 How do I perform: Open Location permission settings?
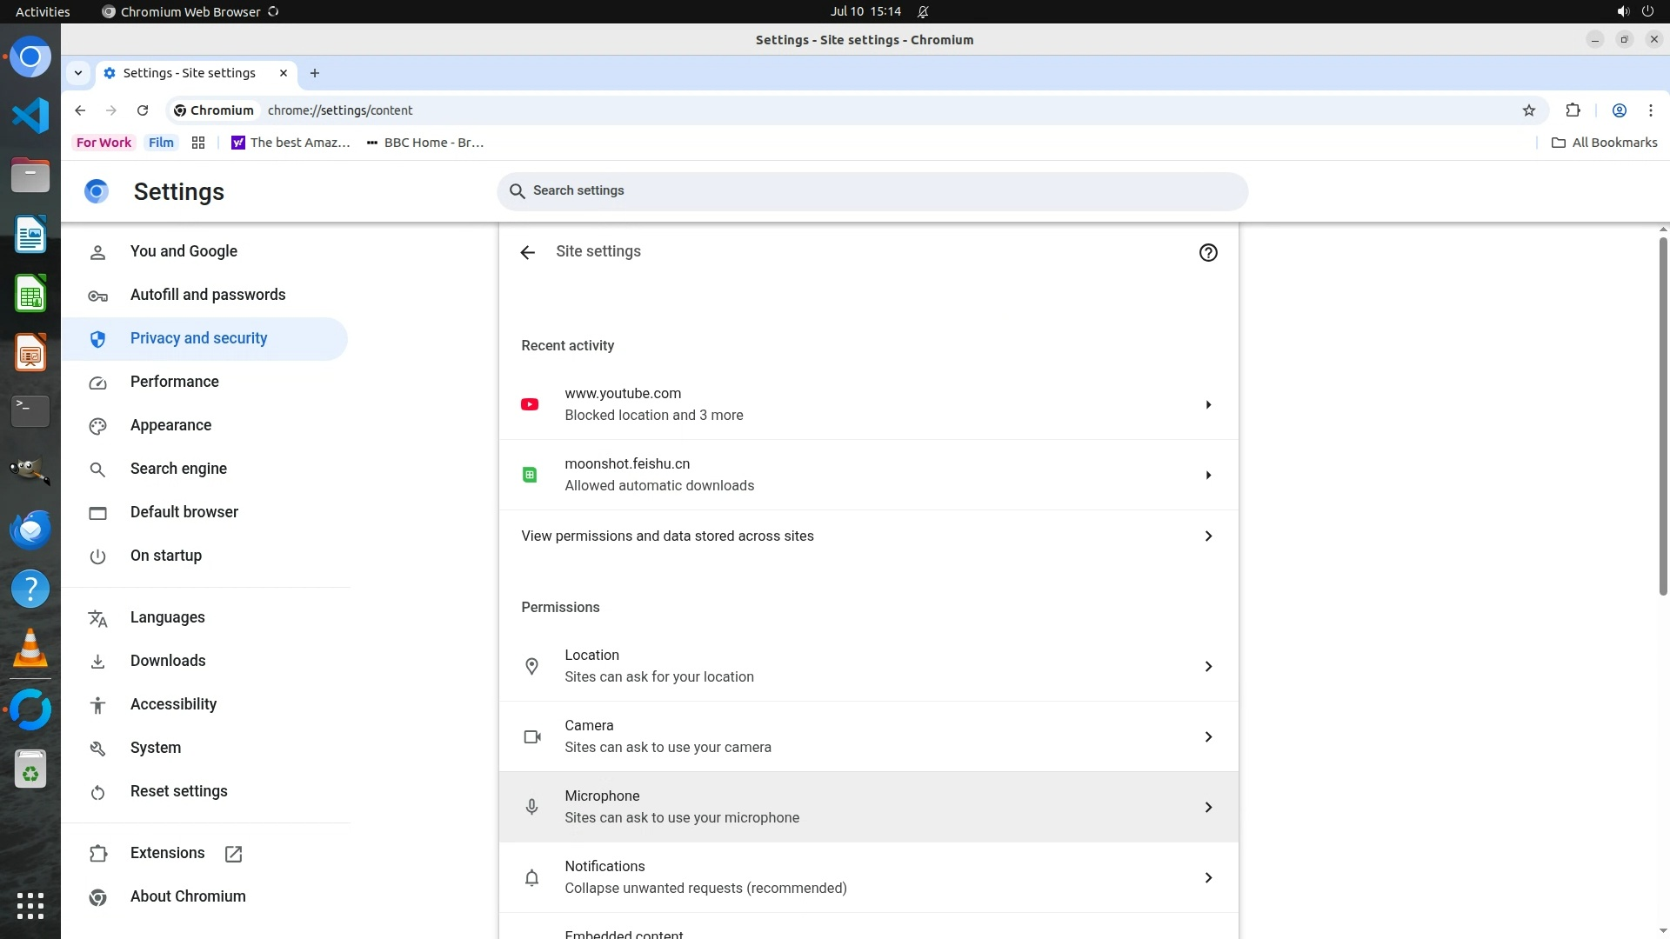click(868, 666)
